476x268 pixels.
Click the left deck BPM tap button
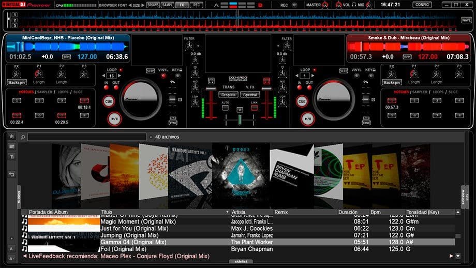tap(66, 57)
